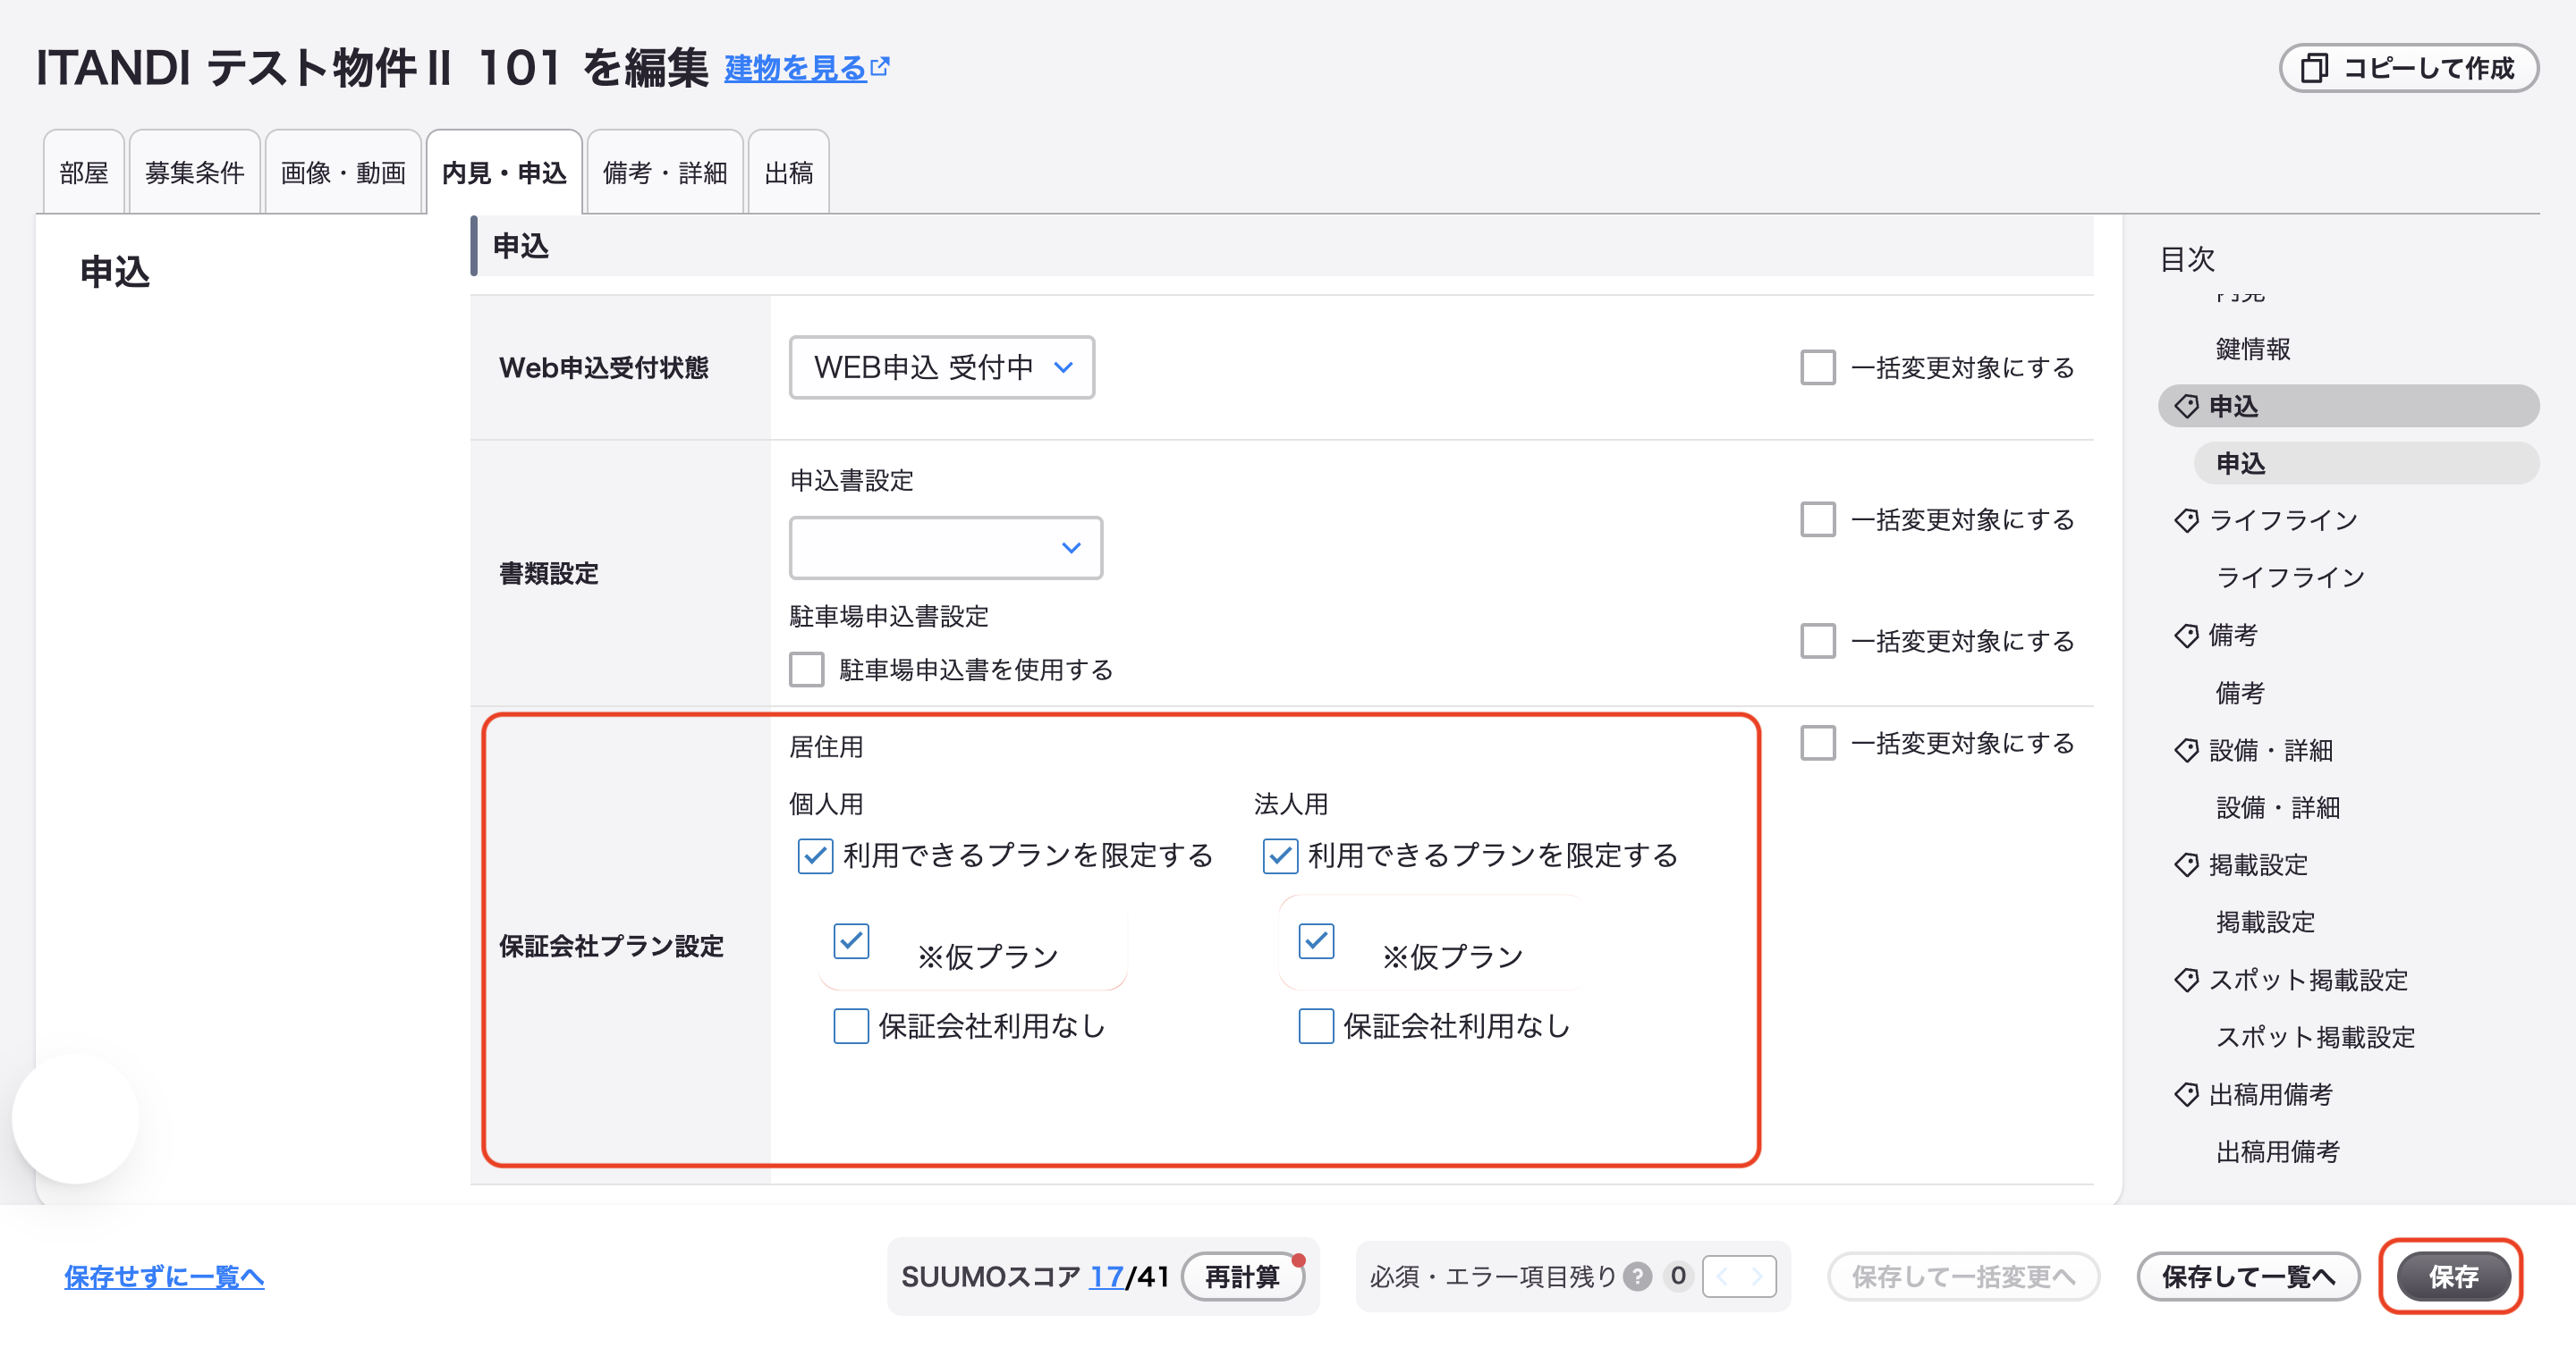Open the WEB申込 受付中 dropdown
2576x1348 pixels.
point(942,367)
